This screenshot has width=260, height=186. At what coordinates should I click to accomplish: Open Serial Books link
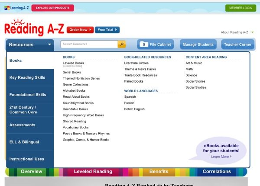coord(72,72)
